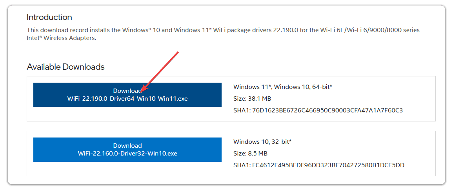The image size is (453, 190).
Task: Click the "Size: 38.1 MB" text
Action: [x=252, y=99]
